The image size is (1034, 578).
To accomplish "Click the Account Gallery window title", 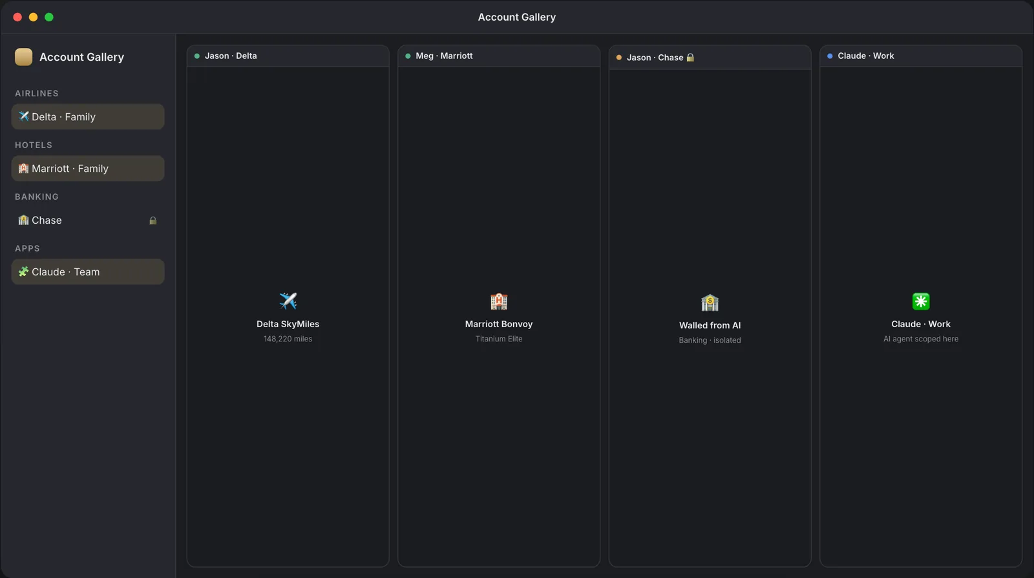I will click(517, 17).
